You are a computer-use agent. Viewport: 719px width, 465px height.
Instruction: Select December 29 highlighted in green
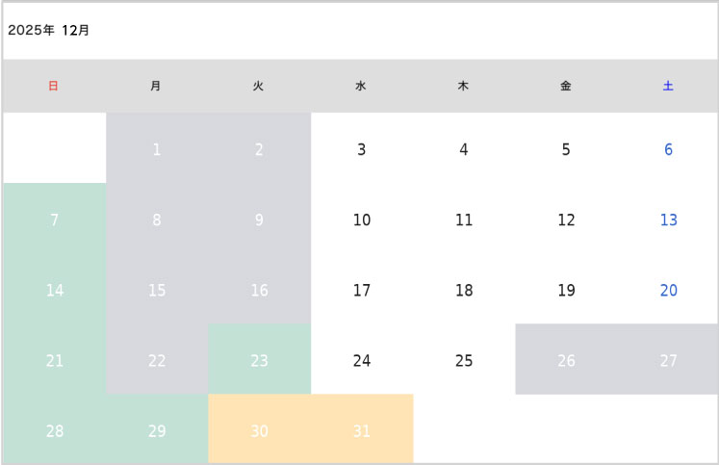pyautogui.click(x=157, y=430)
